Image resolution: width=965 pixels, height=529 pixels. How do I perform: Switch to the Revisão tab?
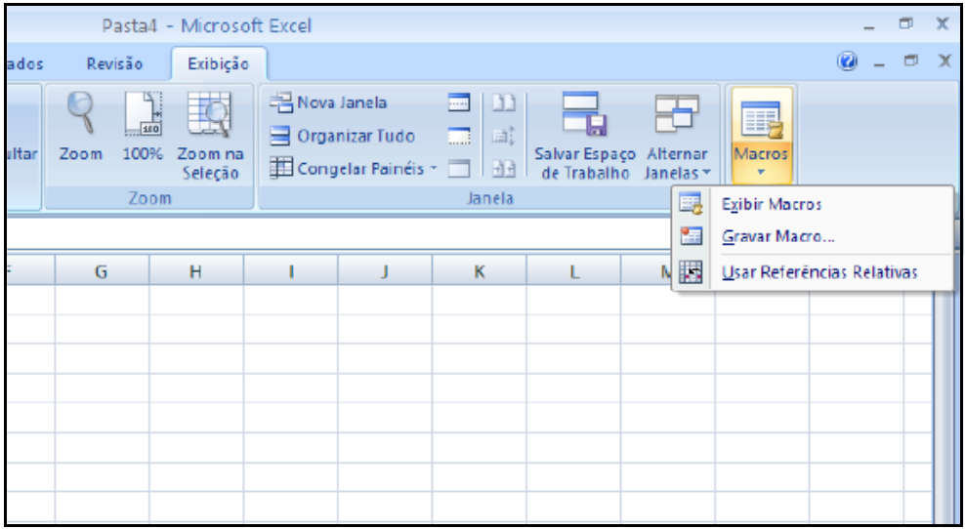(114, 64)
